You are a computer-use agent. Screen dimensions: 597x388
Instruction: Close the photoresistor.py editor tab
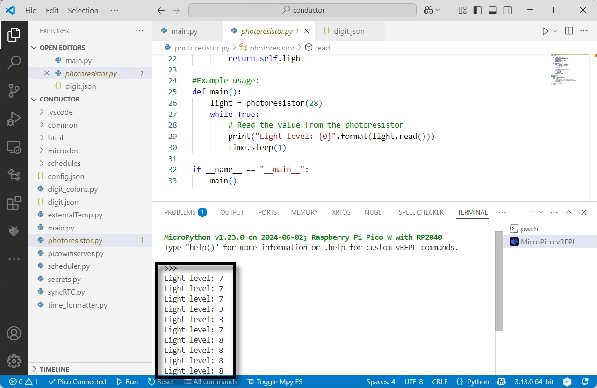point(307,31)
